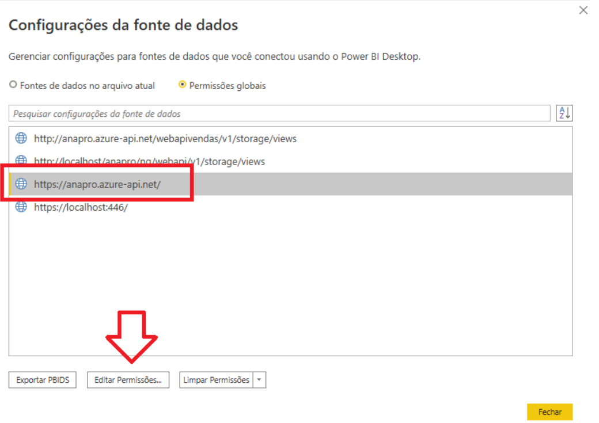Click the yellow Fechar button
Viewport: 599px width, 423px height.
(549, 412)
